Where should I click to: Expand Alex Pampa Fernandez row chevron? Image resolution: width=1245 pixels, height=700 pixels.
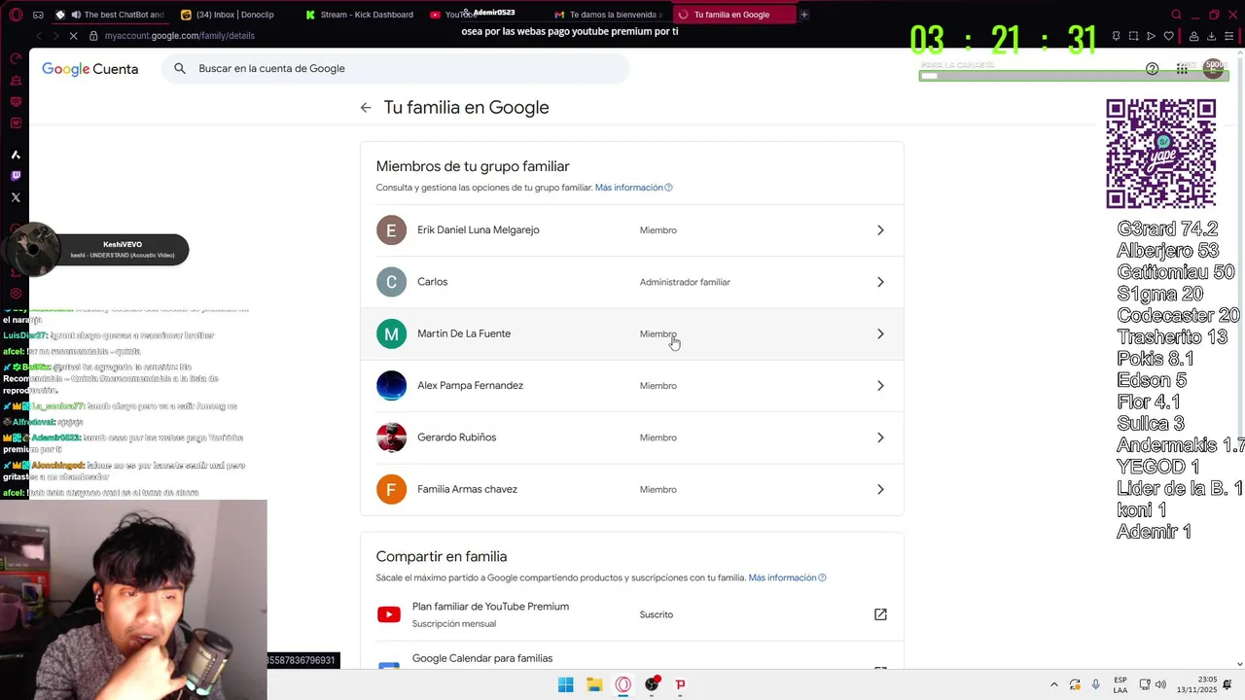[x=880, y=386]
